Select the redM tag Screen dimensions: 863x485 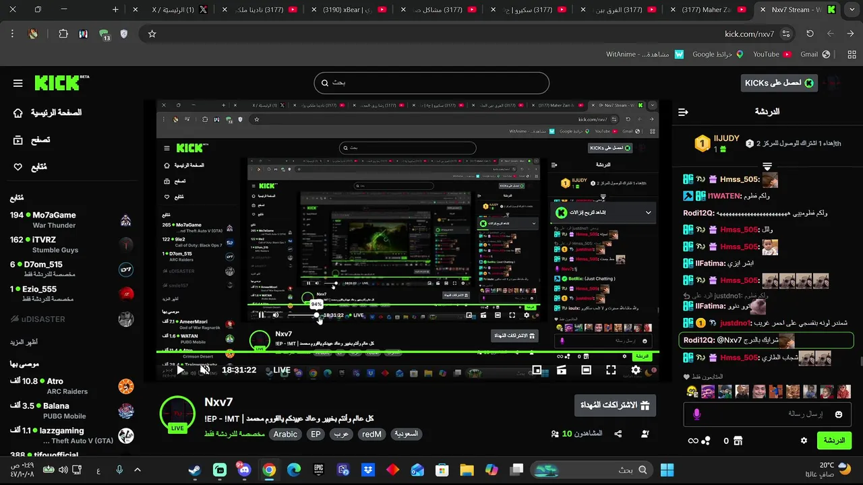[371, 434]
